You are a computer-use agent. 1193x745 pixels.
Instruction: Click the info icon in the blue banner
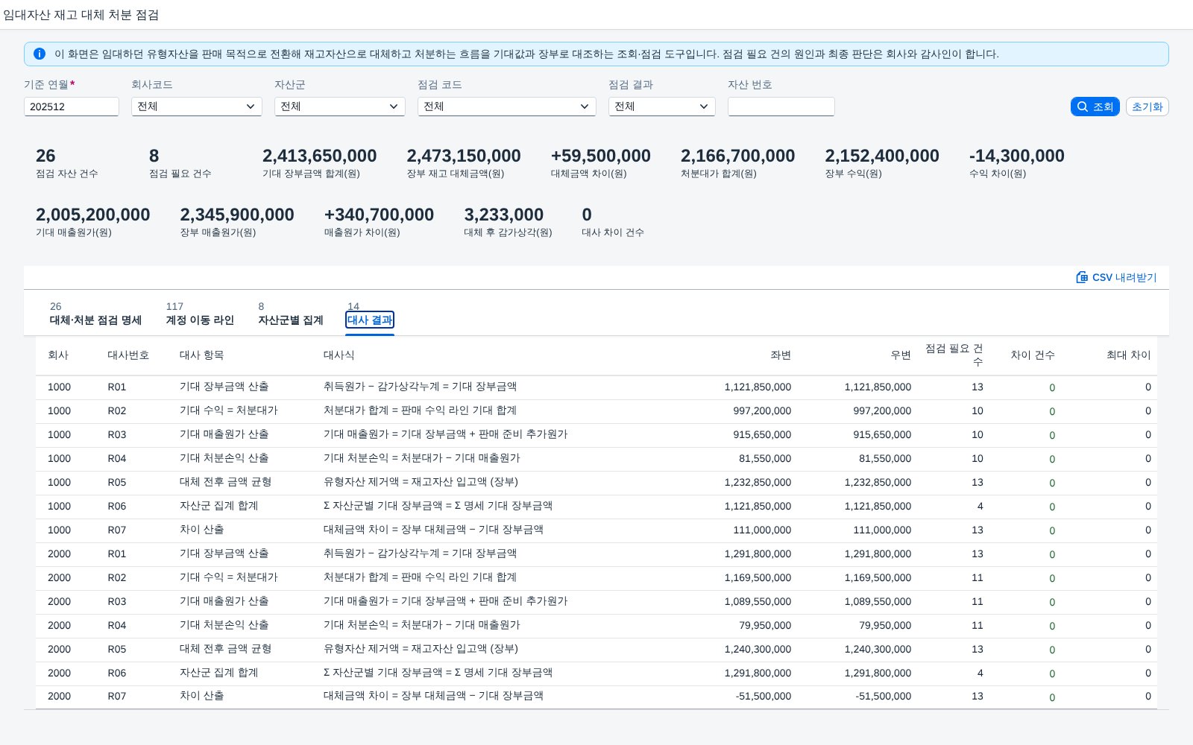(40, 54)
